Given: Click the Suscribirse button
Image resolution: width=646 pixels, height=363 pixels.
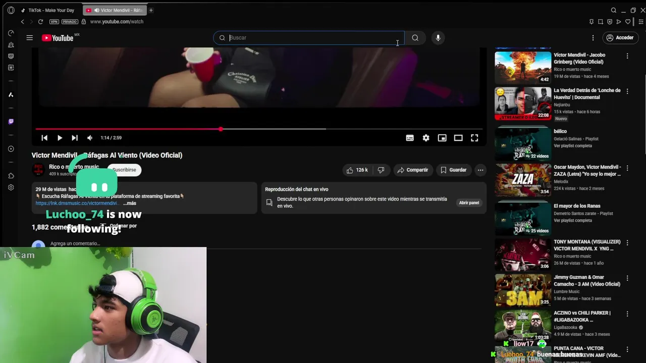Looking at the screenshot, I should [x=124, y=170].
